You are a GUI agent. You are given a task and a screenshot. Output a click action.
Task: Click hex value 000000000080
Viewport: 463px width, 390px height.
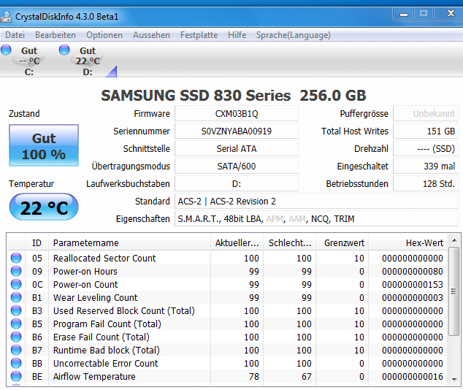pyautogui.click(x=413, y=271)
